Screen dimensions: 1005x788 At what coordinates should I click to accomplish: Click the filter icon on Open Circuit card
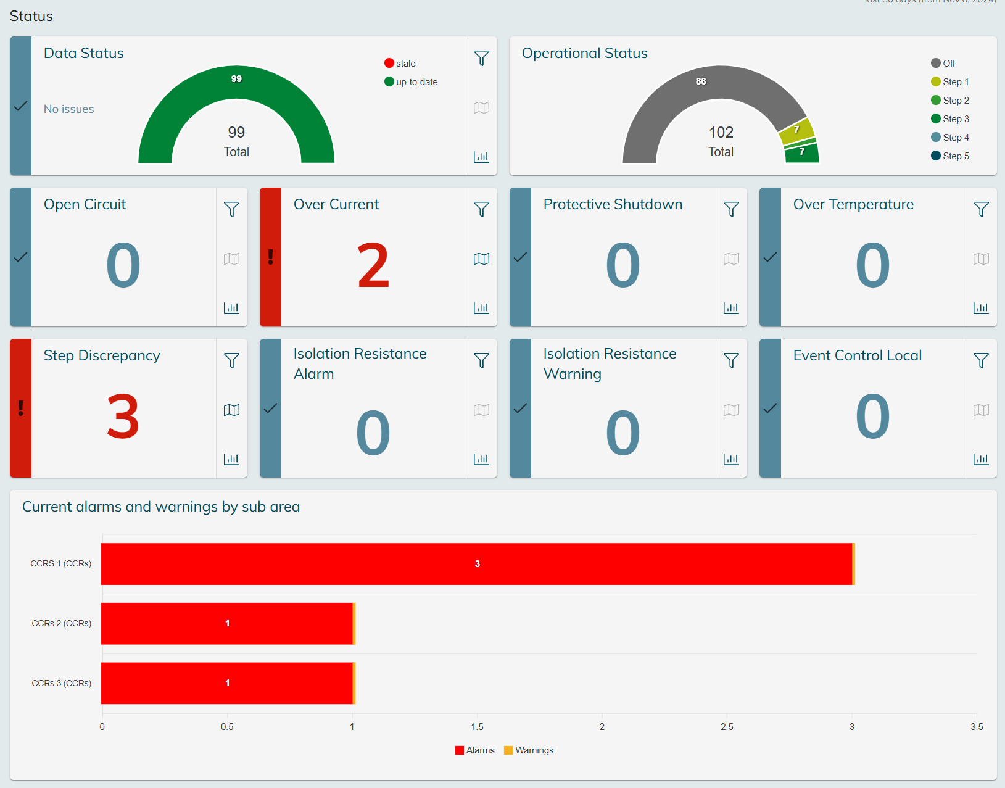(231, 209)
